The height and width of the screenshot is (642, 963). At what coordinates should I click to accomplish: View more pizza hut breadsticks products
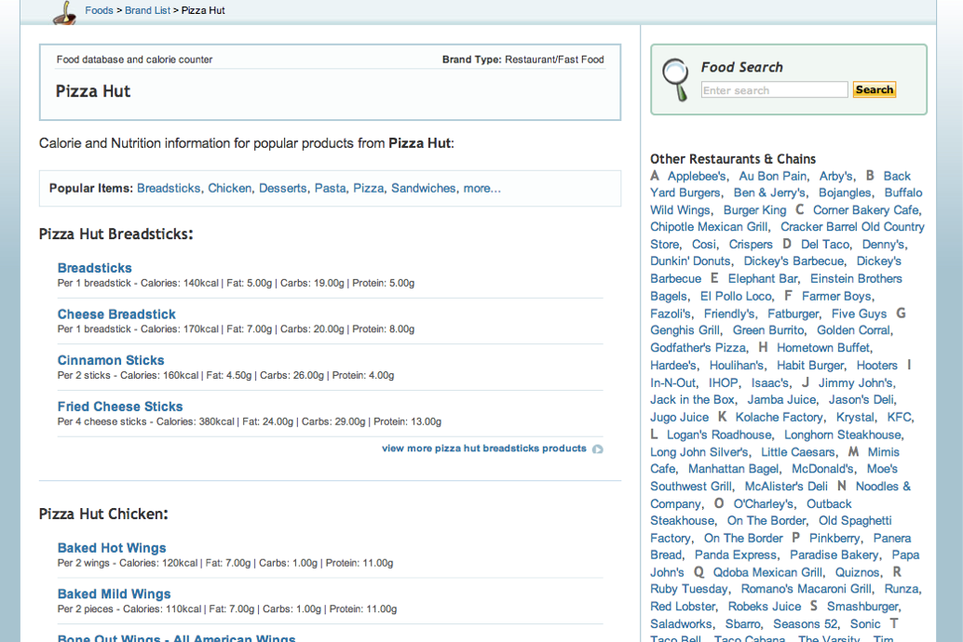pyautogui.click(x=484, y=448)
